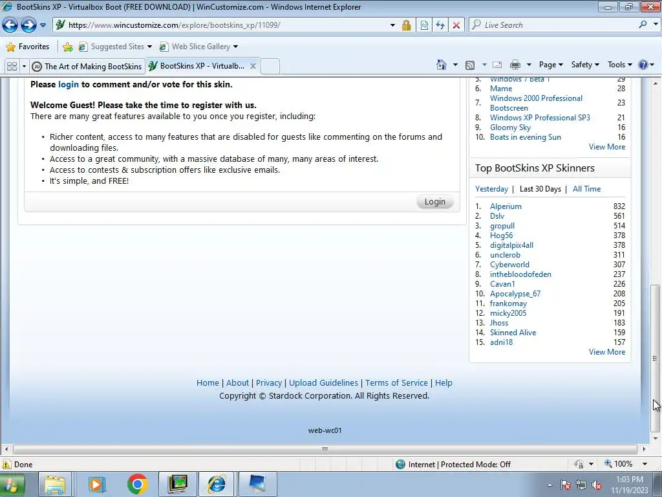Click the Help question mark icon

[643, 65]
